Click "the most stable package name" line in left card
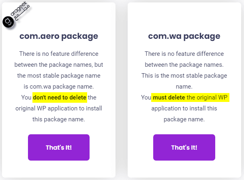The height and width of the screenshot is (180, 244). pyautogui.click(x=59, y=76)
